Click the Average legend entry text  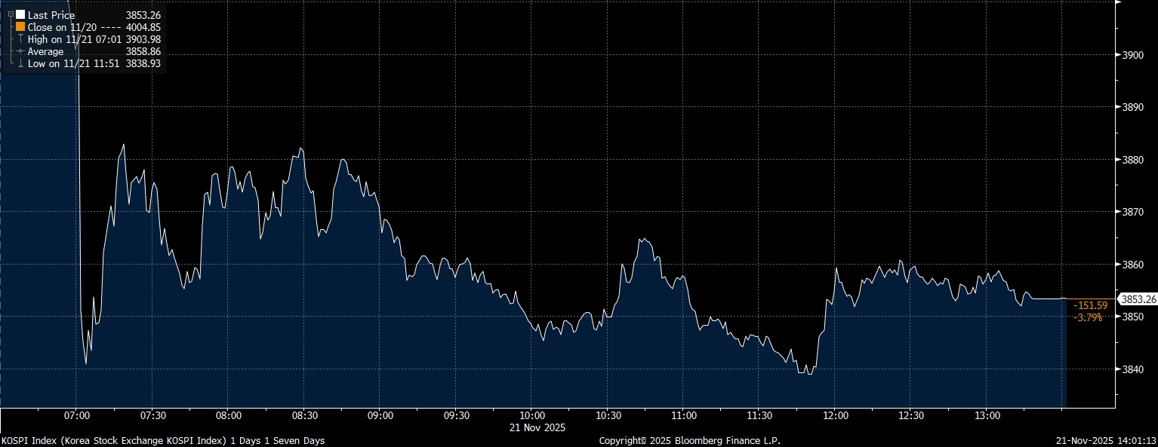pos(45,51)
